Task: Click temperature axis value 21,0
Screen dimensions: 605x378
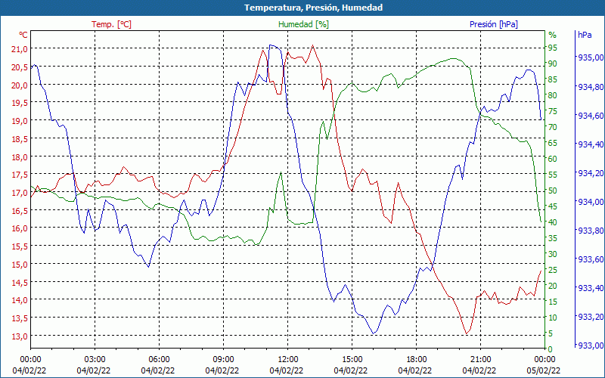Action: click(20, 49)
